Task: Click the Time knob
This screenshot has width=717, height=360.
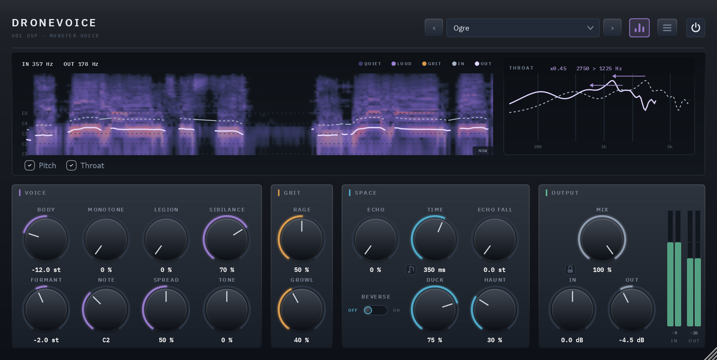Action: pos(435,239)
